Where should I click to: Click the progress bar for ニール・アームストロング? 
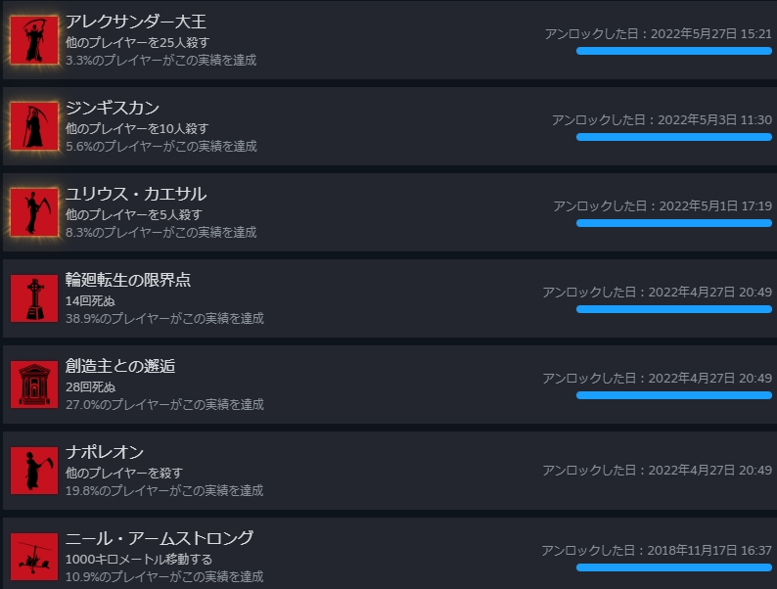pyautogui.click(x=674, y=567)
